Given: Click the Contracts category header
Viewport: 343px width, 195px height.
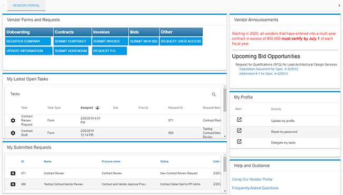Looking at the screenshot, I should tap(72, 32).
